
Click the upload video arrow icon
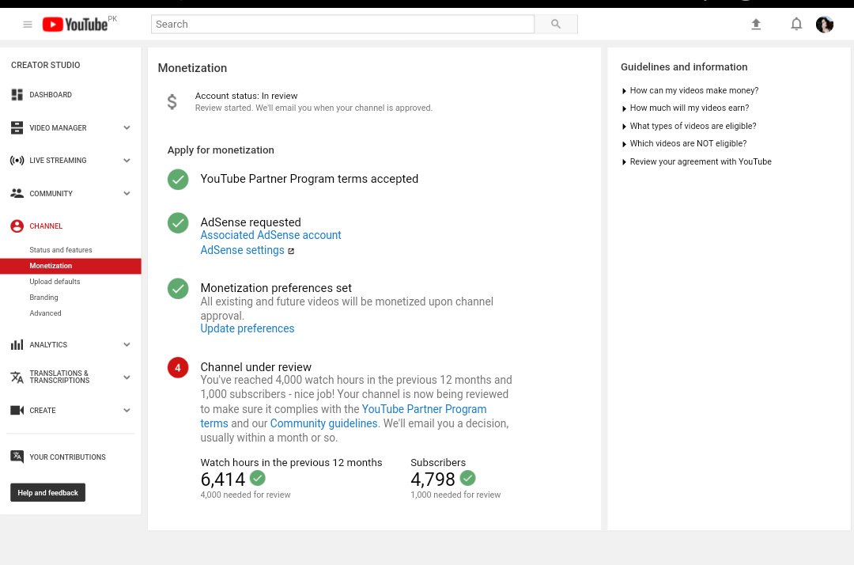756,24
